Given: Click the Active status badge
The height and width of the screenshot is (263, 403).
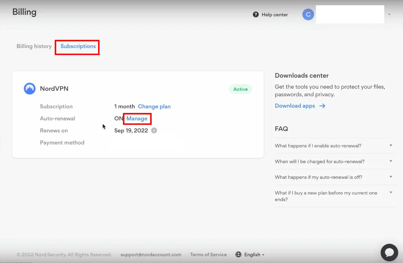Looking at the screenshot, I should point(240,89).
